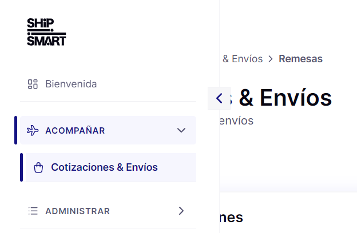
Task: Click the Ship Smart logo
Action: click(x=46, y=32)
